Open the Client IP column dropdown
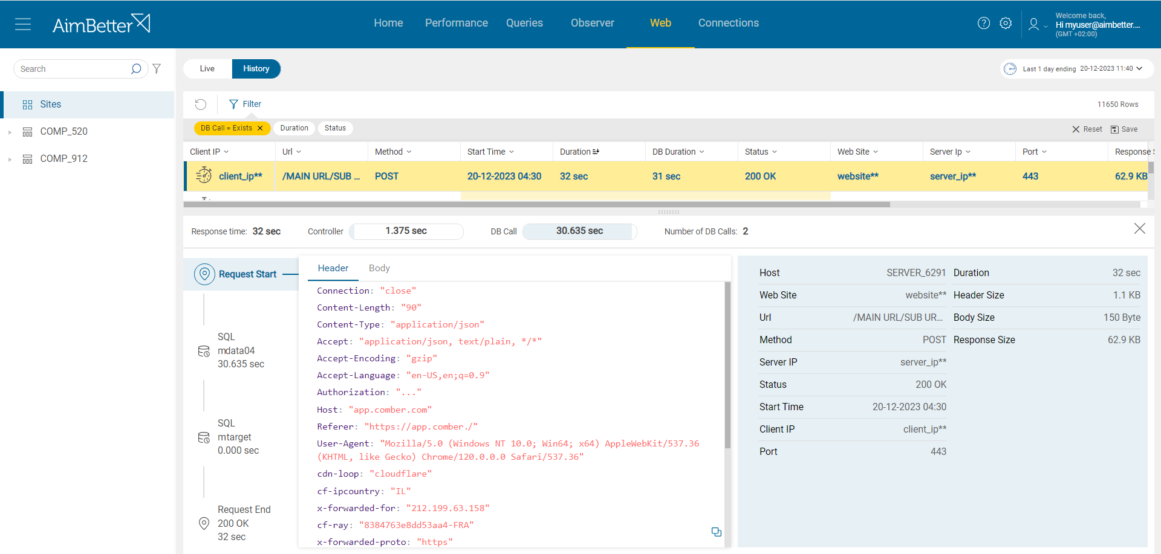 coord(227,152)
